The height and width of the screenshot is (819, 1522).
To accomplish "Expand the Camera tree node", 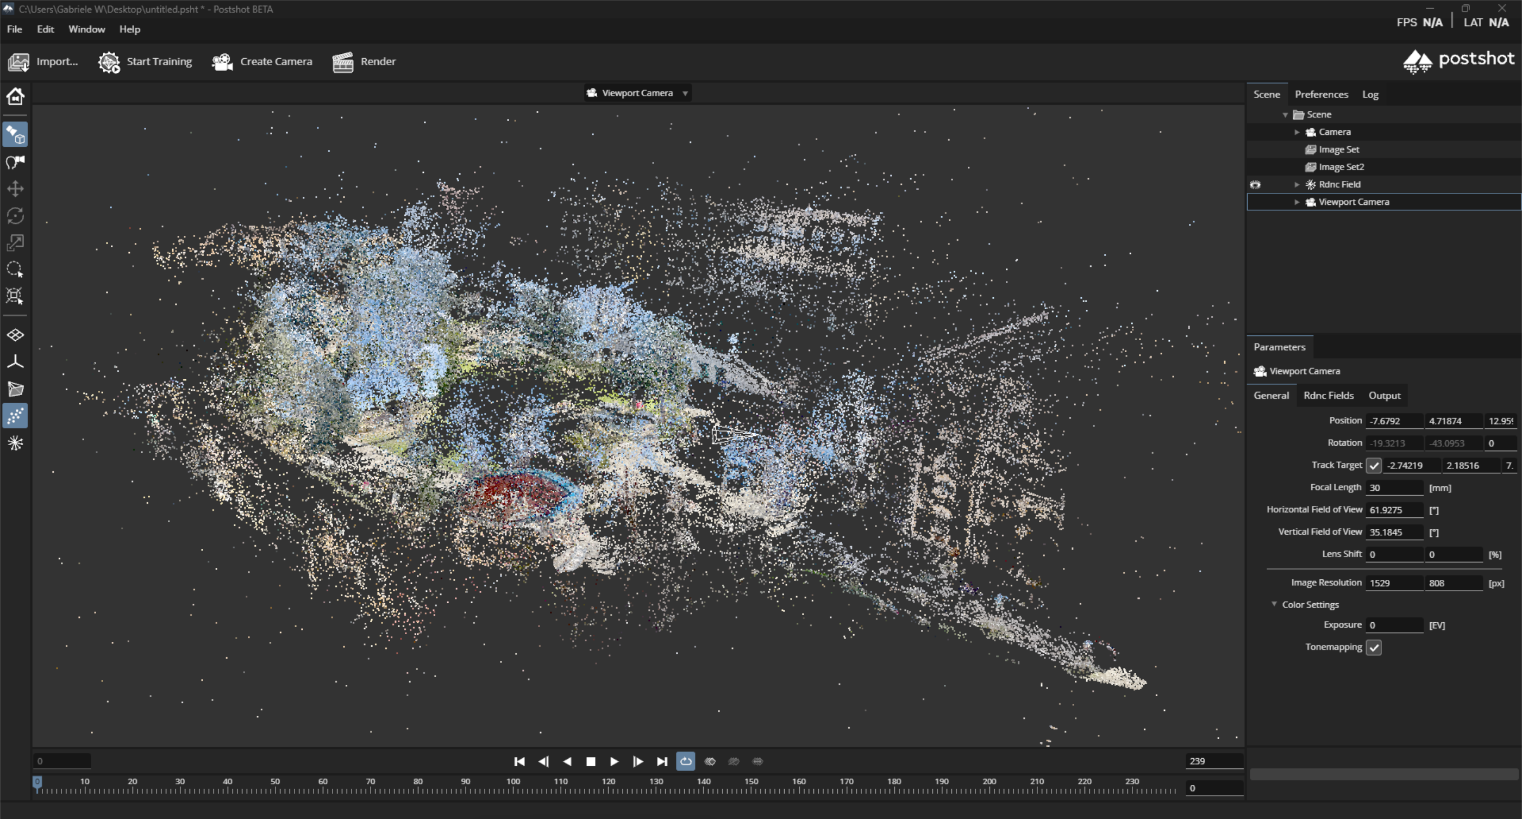I will click(1297, 132).
